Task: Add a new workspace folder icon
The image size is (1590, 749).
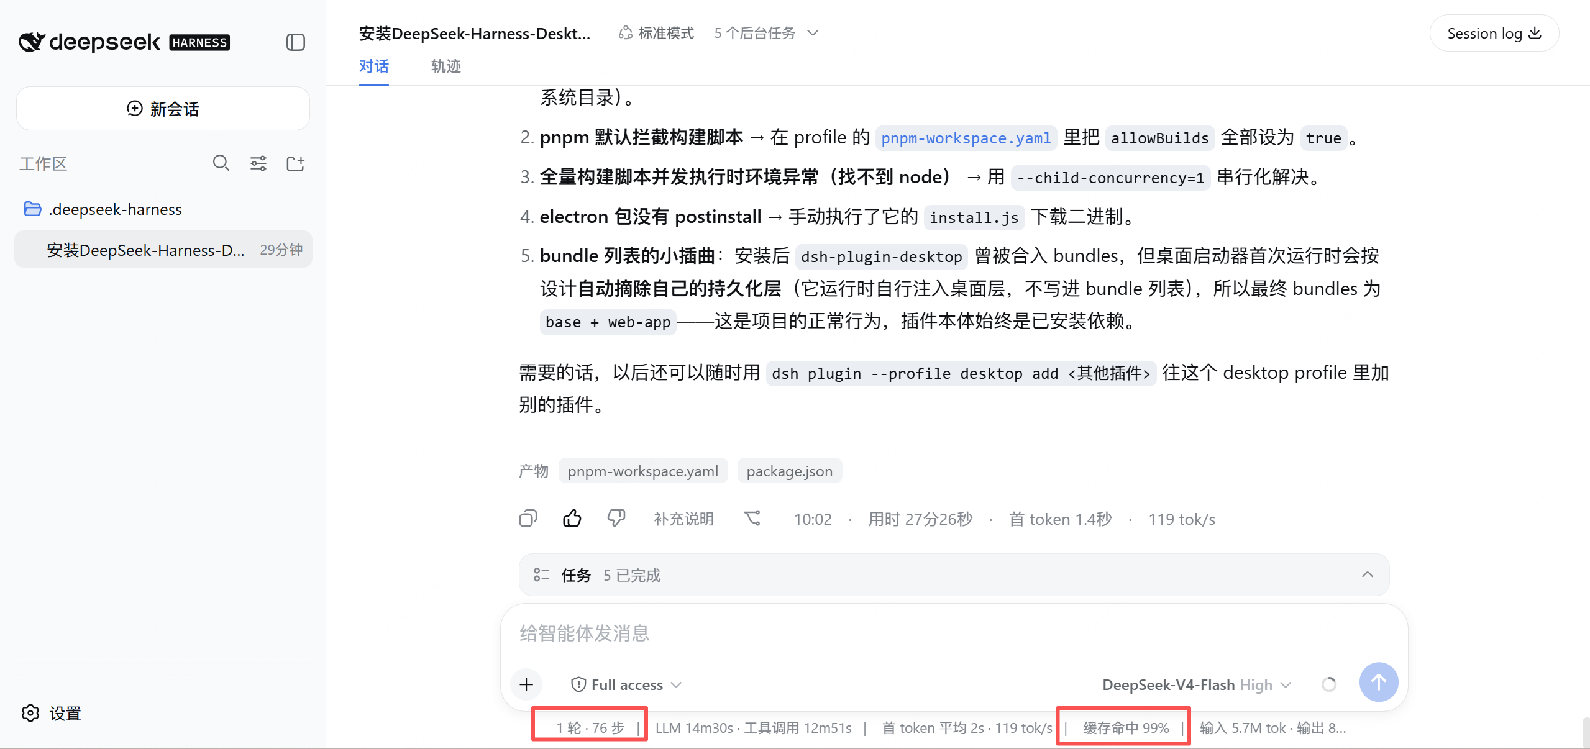Action: (x=295, y=163)
